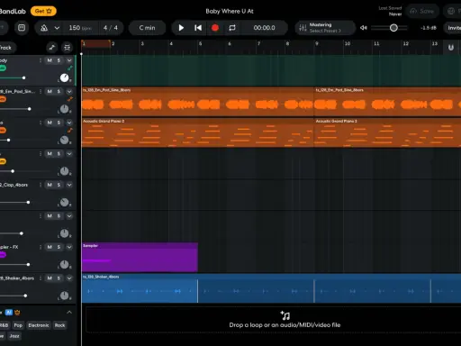Screen dimensions: 461x346
Task: Click the globe icon next to Save
Action: [451, 11]
